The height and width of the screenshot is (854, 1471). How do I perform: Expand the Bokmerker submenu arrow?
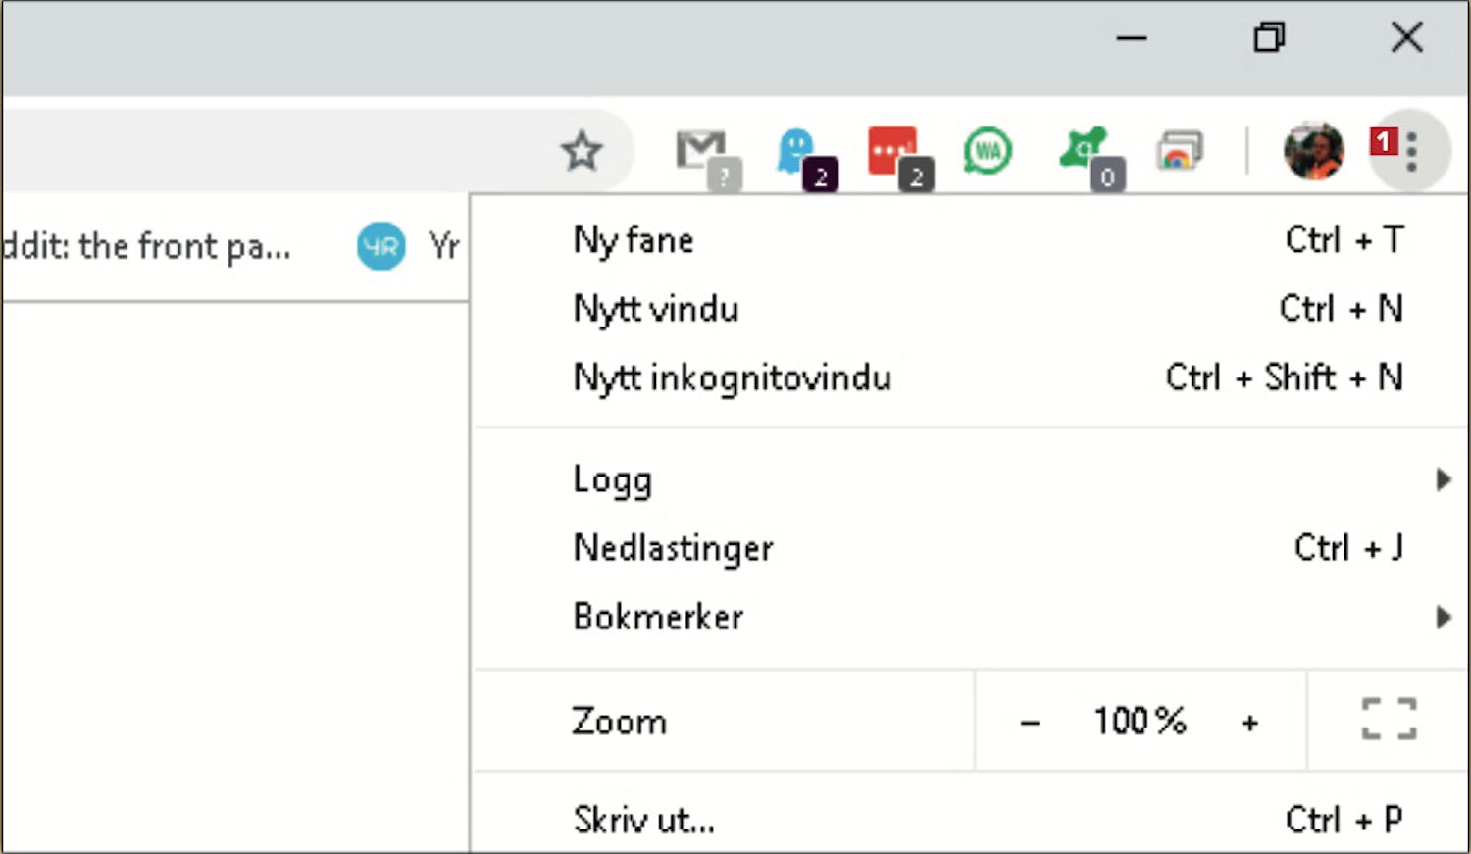[x=1443, y=617]
